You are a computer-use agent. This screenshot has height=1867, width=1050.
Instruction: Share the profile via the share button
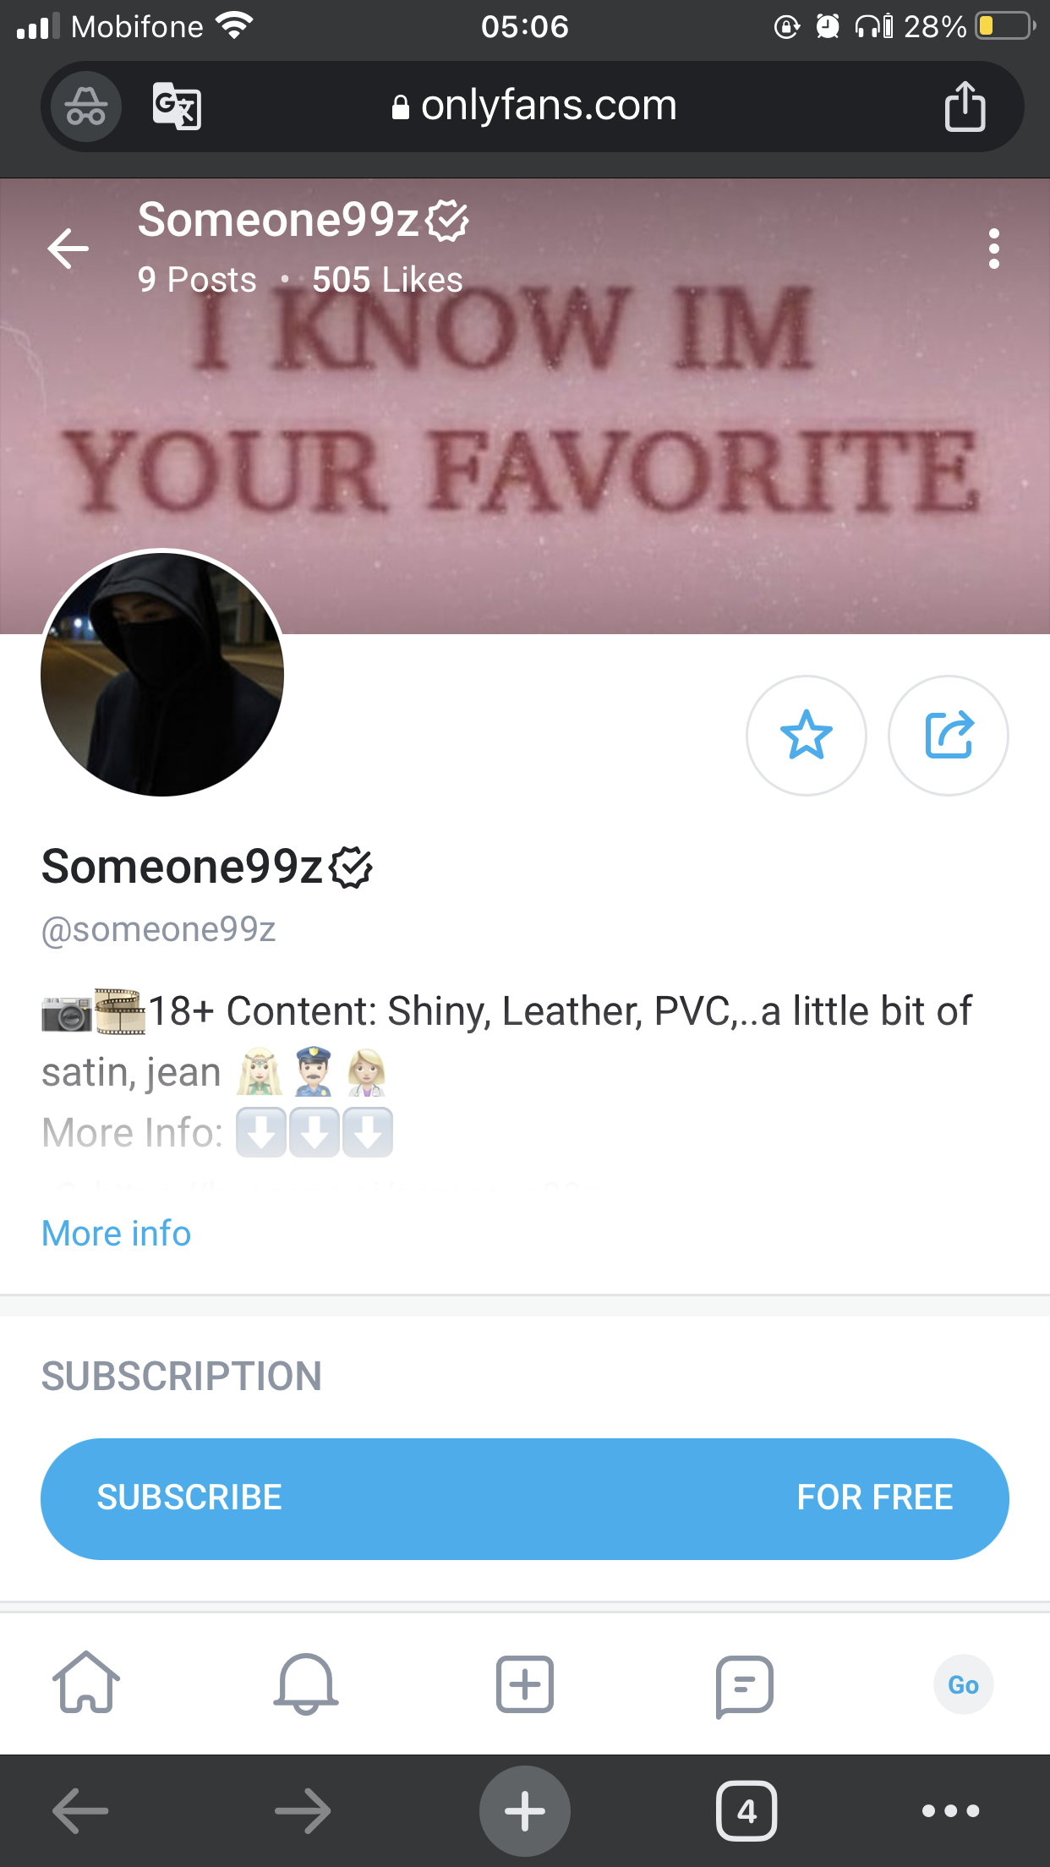949,736
